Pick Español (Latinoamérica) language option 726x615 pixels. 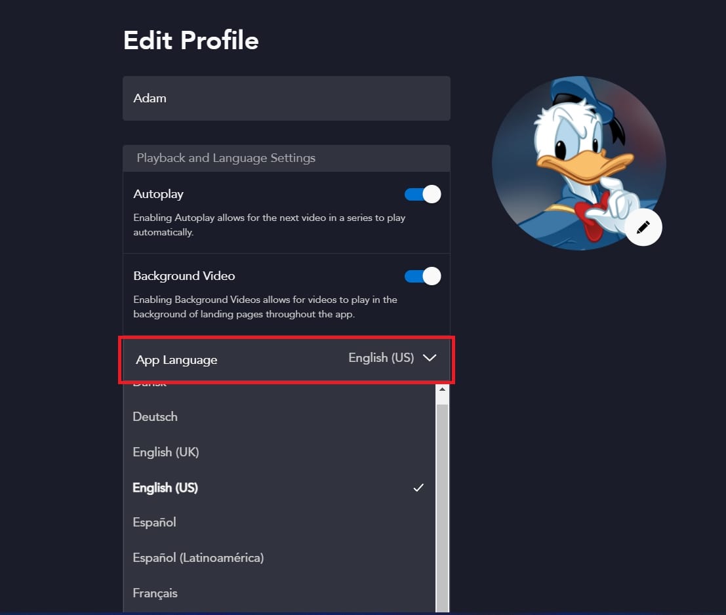pos(198,558)
